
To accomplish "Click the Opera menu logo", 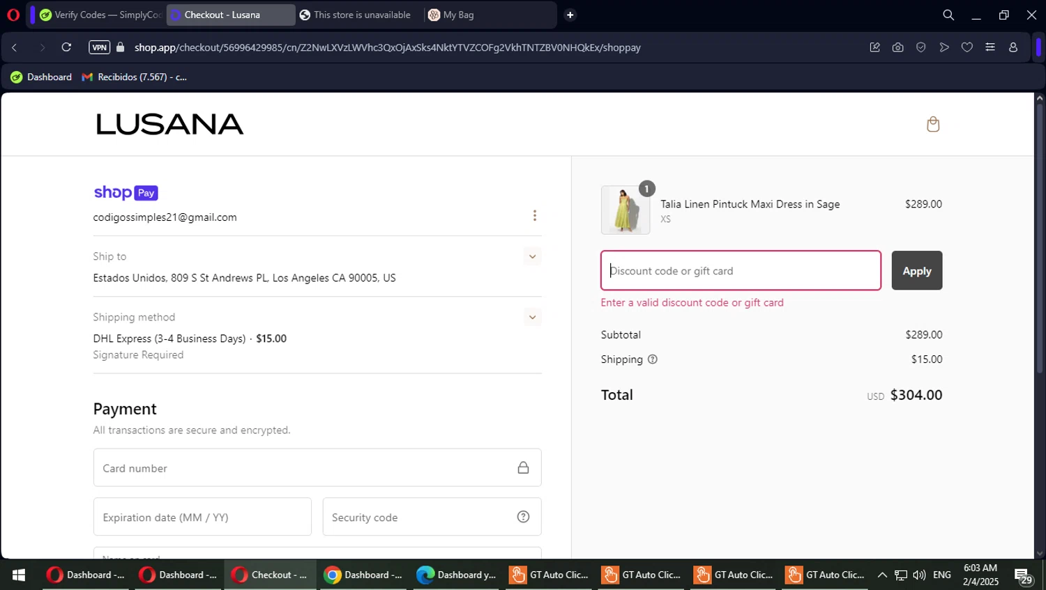I will click(x=13, y=15).
